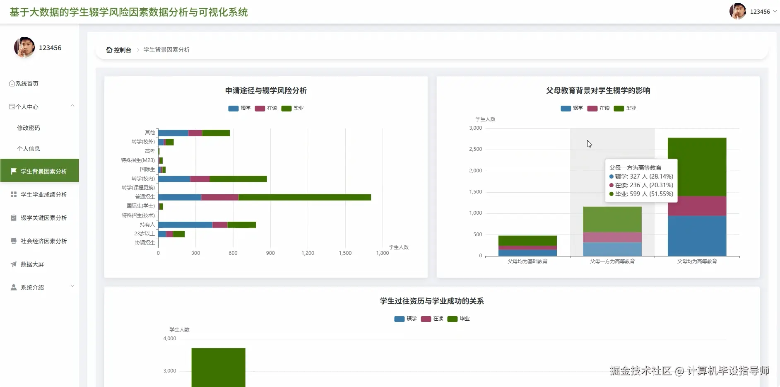Click the 个人中心 card icon
Image resolution: width=780 pixels, height=387 pixels.
point(12,106)
